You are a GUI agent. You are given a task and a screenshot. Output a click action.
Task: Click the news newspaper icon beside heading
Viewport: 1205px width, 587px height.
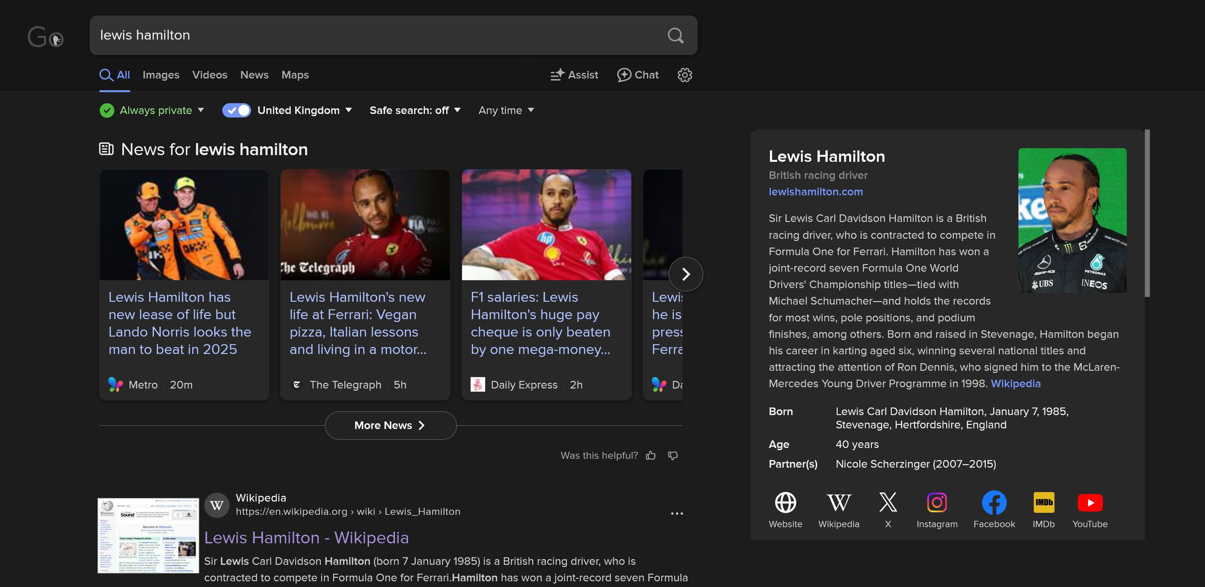(x=106, y=149)
